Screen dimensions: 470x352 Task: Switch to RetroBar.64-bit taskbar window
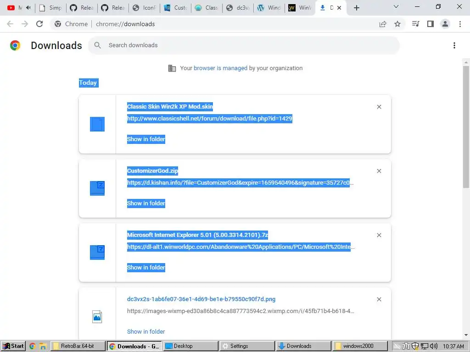click(x=78, y=346)
